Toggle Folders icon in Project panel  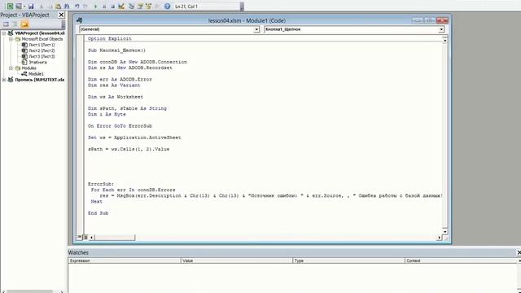click(24, 24)
